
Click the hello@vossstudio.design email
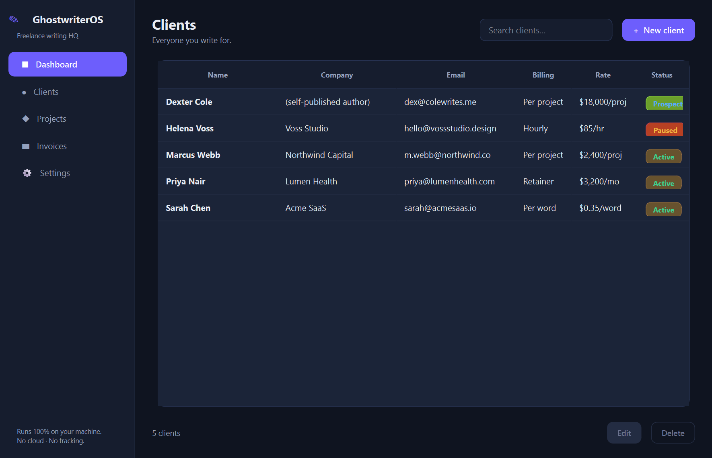(x=450, y=129)
